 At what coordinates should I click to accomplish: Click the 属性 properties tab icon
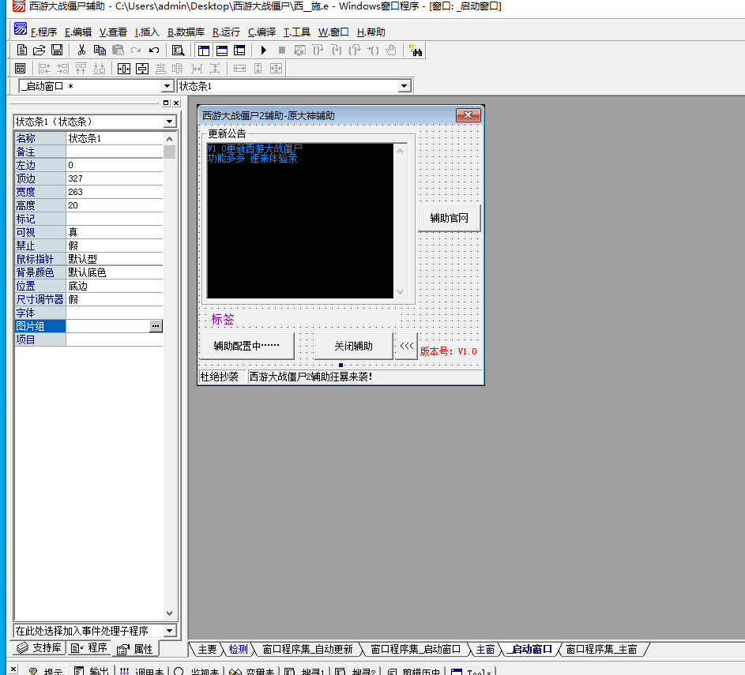pos(123,649)
